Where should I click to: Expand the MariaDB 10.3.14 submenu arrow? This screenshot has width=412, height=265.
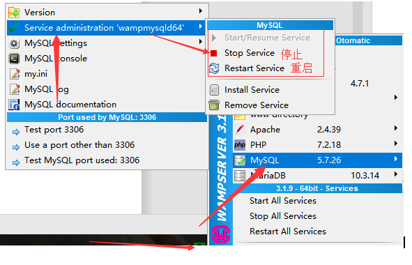pyautogui.click(x=396, y=174)
